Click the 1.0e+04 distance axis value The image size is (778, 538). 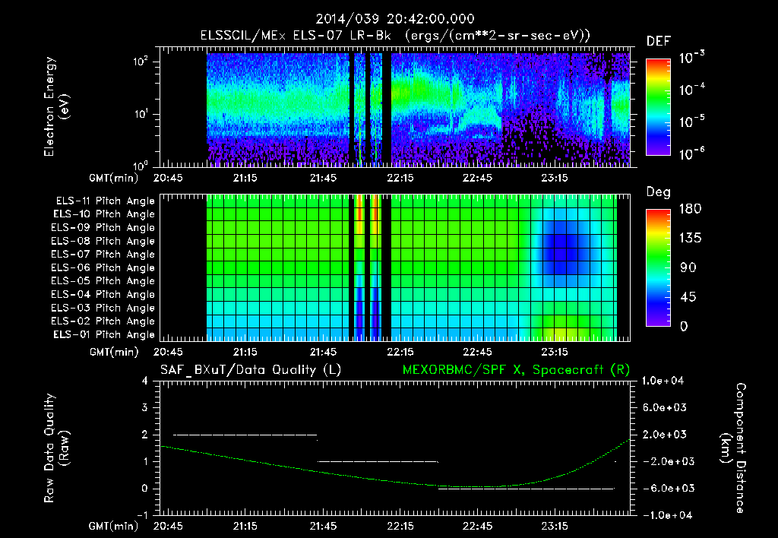[x=663, y=381]
